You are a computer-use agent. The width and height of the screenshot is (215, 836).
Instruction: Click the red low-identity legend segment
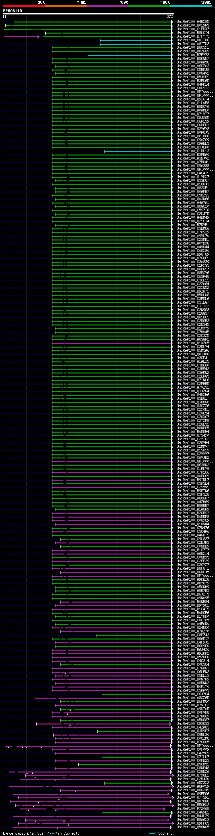tap(24, 6)
